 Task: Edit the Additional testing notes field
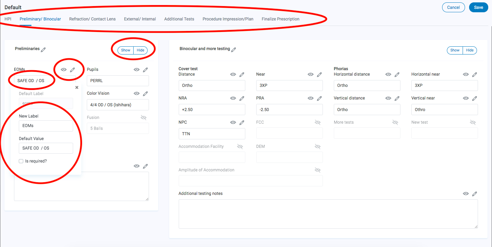coord(475,194)
